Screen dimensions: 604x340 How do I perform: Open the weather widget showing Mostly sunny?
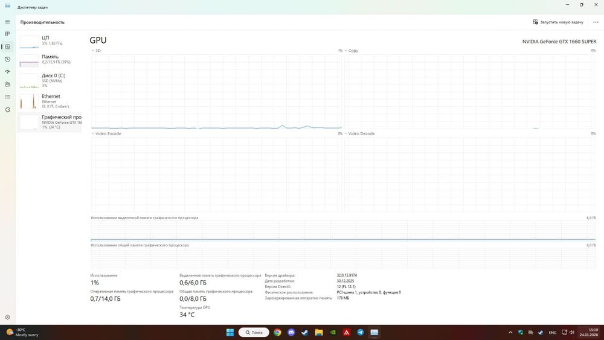tap(22, 332)
